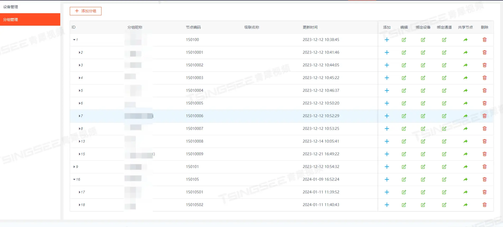
Task: Click the 级联名称 column header
Action: (x=252, y=27)
